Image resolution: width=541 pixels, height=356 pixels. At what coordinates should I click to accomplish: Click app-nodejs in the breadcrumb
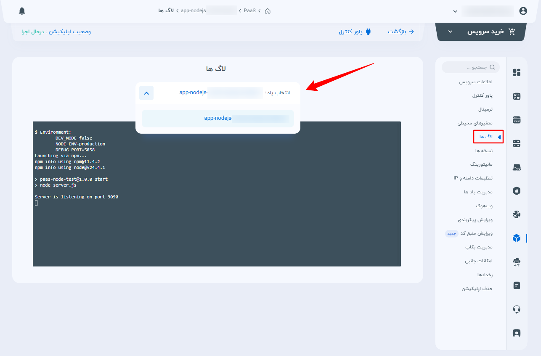tap(193, 11)
